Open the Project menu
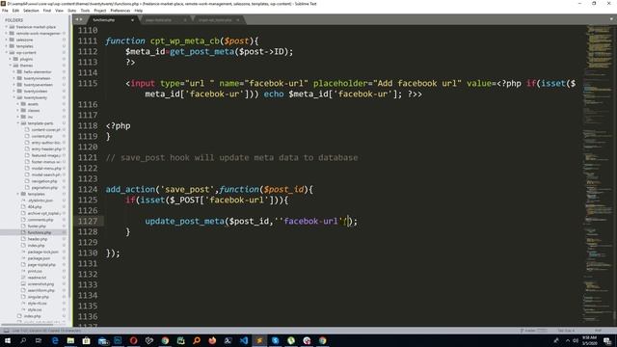This screenshot has width=617, height=347. [x=99, y=11]
